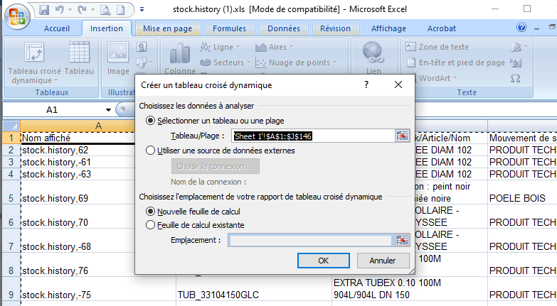Click the Emplacement input field
The image size is (557, 306).
tap(310, 240)
